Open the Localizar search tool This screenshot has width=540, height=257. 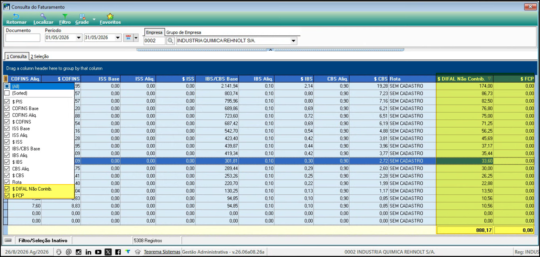[x=43, y=19]
